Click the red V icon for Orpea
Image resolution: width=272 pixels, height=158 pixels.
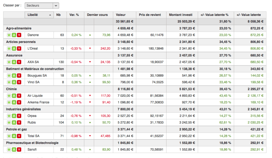19,116
